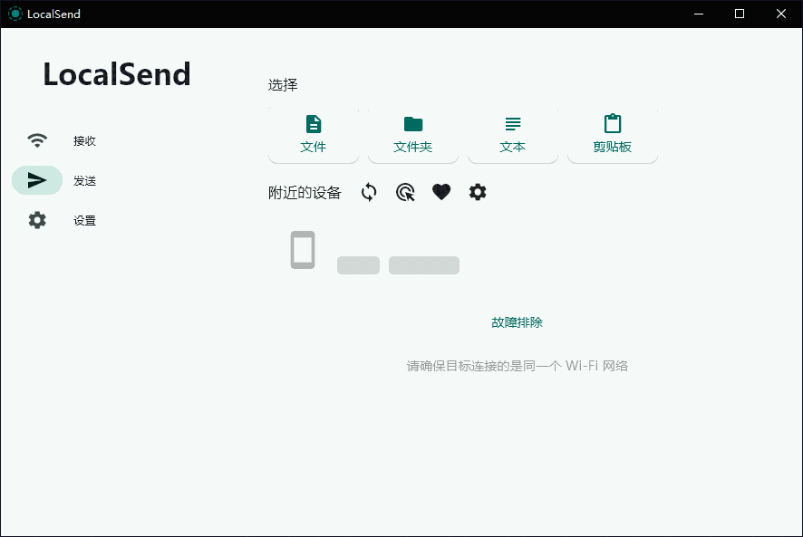This screenshot has width=803, height=537.
Task: Refresh the nearby devices scan
Action: coord(368,192)
